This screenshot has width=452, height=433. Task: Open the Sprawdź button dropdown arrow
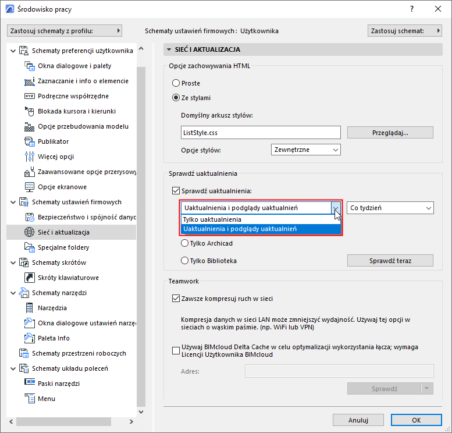coord(427,388)
